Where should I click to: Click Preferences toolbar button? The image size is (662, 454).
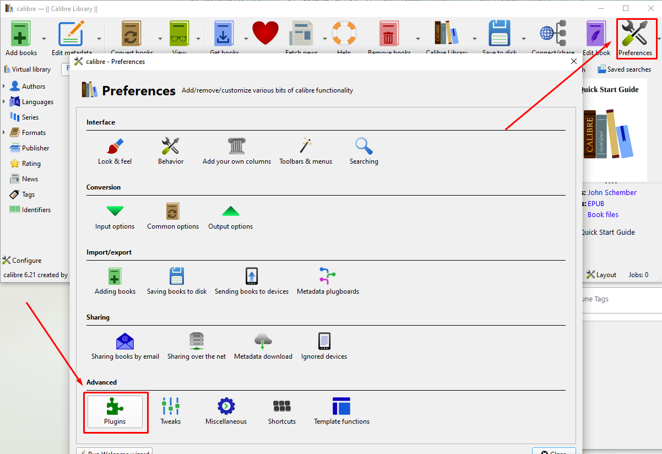(x=636, y=38)
